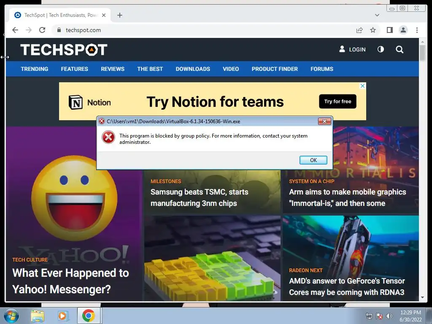Click the network tray icon
The width and height of the screenshot is (432, 324).
point(369,316)
